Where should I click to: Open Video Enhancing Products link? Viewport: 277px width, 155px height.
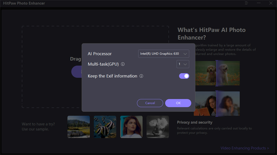tap(245, 148)
